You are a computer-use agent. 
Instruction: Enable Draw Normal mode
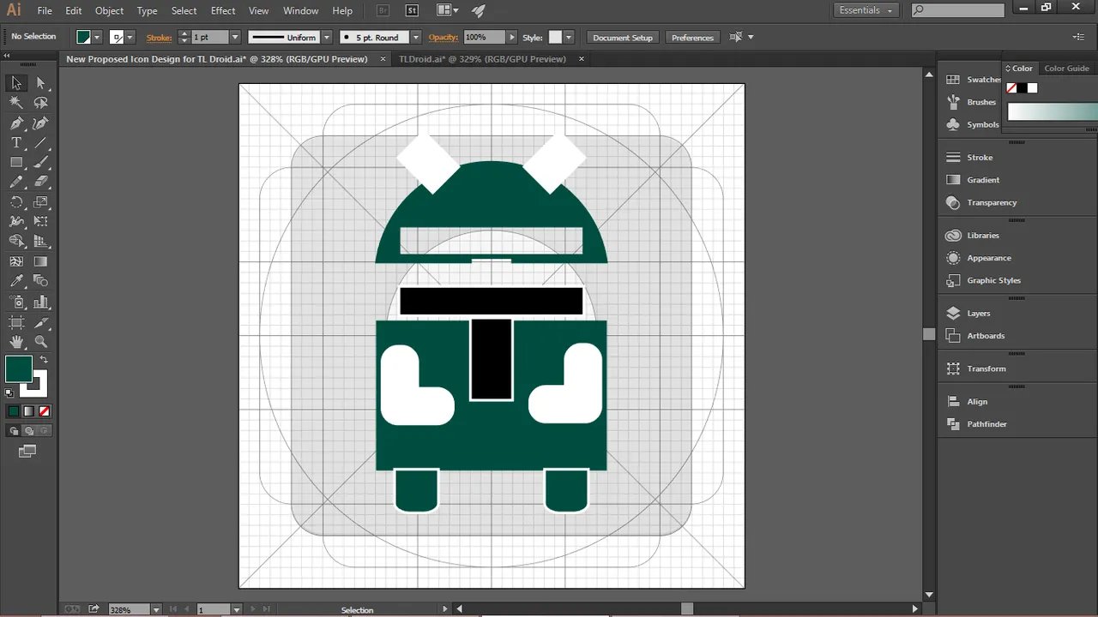pos(13,431)
